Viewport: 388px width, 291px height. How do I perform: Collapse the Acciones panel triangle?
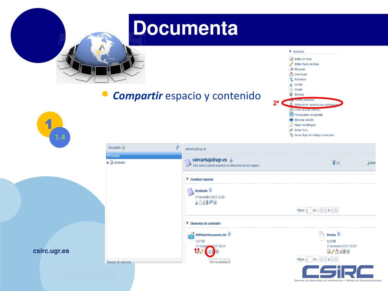(290, 52)
